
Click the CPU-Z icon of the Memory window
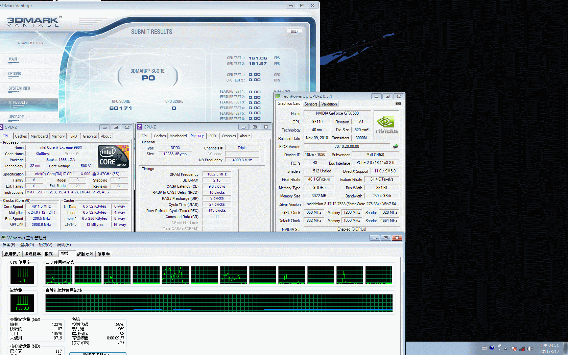point(140,127)
